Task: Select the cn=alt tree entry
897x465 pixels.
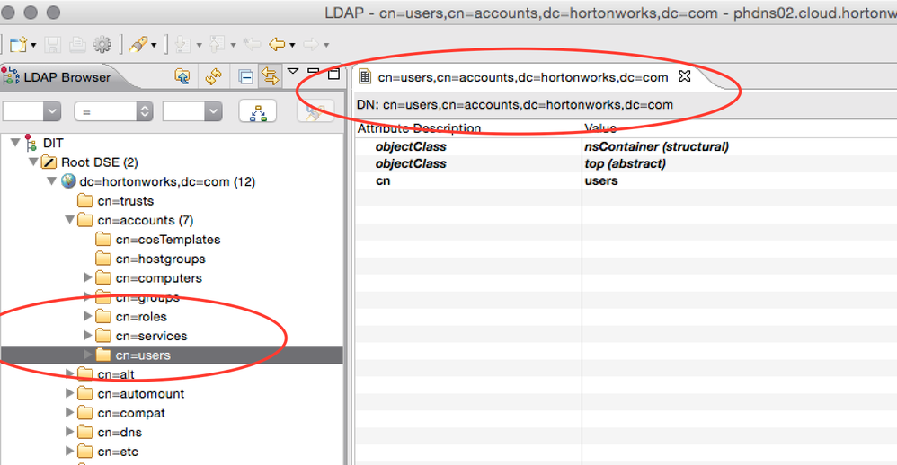Action: pos(116,374)
